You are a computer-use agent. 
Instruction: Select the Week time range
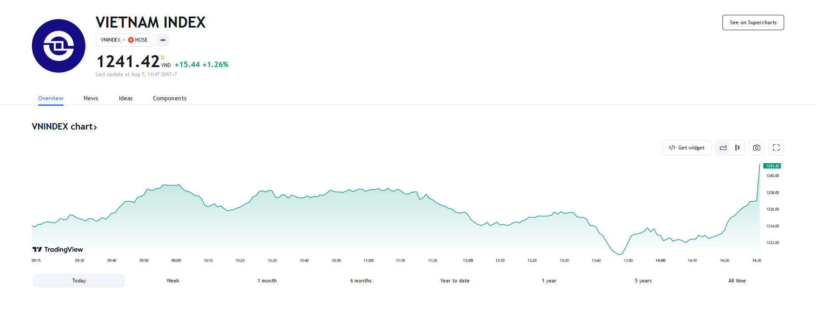point(173,281)
